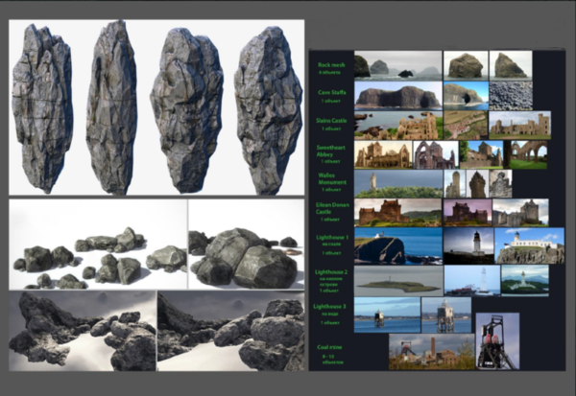The width and height of the screenshot is (576, 396).
Task: Open the leftmost tall rock render
Action: [41, 107]
